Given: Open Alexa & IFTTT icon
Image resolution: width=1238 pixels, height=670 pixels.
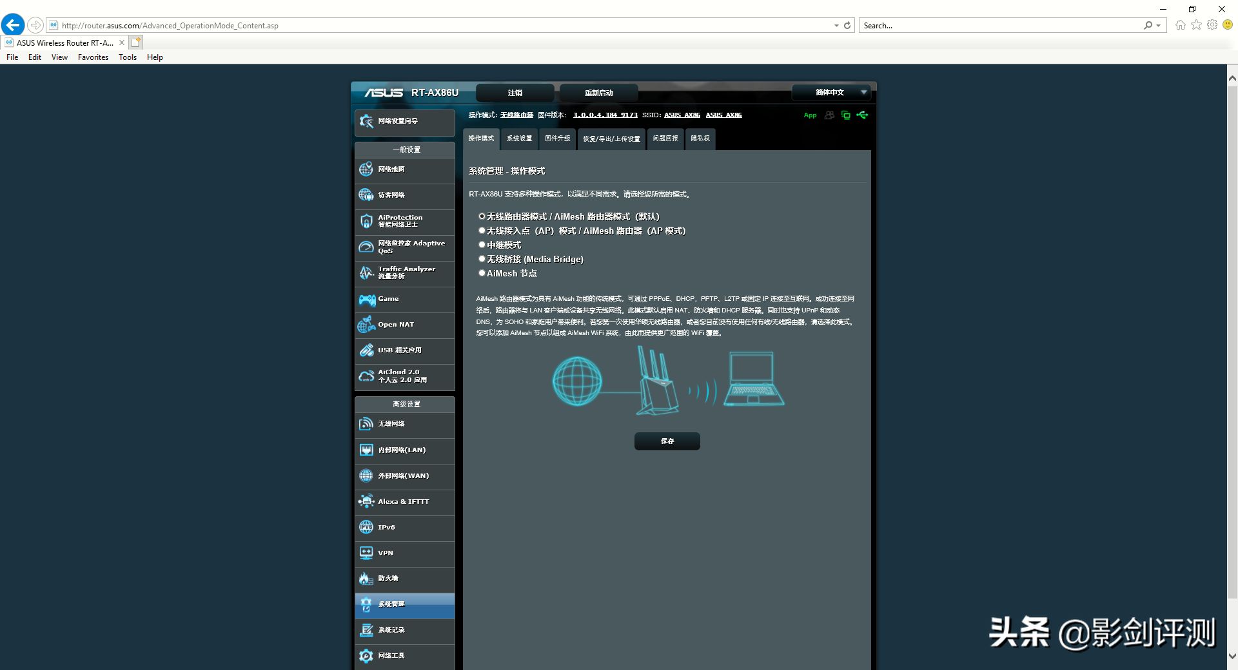Looking at the screenshot, I should [366, 501].
